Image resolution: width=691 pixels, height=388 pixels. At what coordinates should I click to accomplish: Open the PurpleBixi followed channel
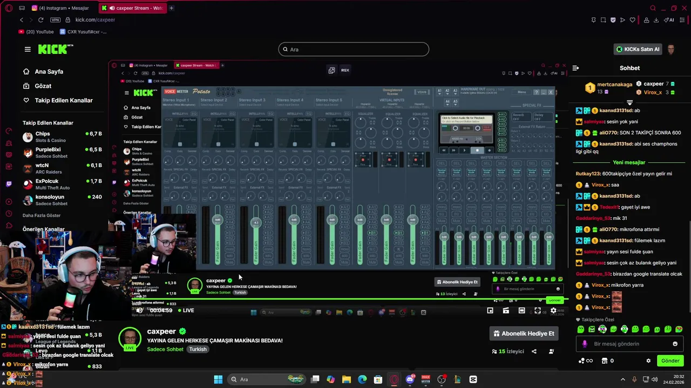pos(62,153)
